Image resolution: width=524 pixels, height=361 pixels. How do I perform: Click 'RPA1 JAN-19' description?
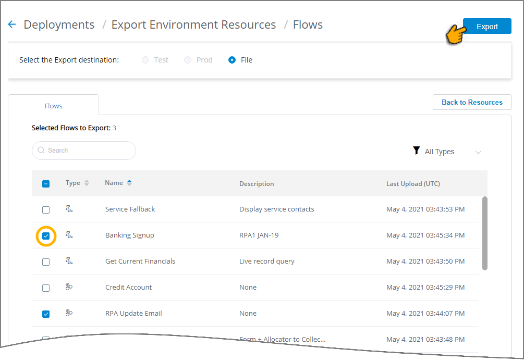259,235
